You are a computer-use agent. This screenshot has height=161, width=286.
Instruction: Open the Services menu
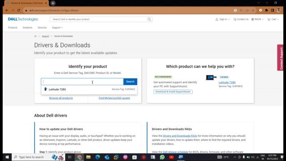pos(42,28)
